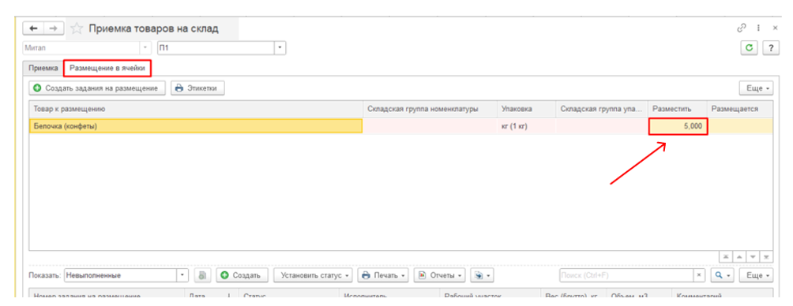Image resolution: width=793 pixels, height=306 pixels.
Task: Close the form with x button
Action: 776,28
